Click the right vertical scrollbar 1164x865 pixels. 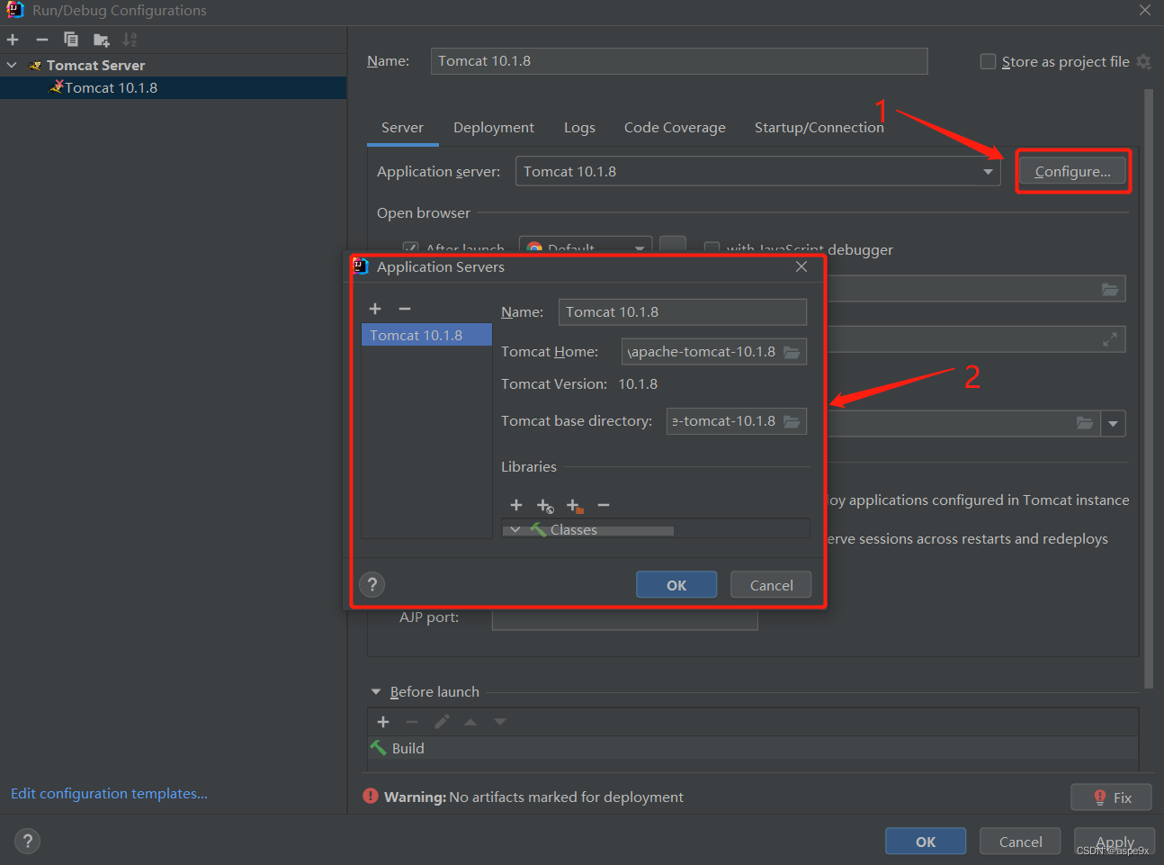[1149, 387]
